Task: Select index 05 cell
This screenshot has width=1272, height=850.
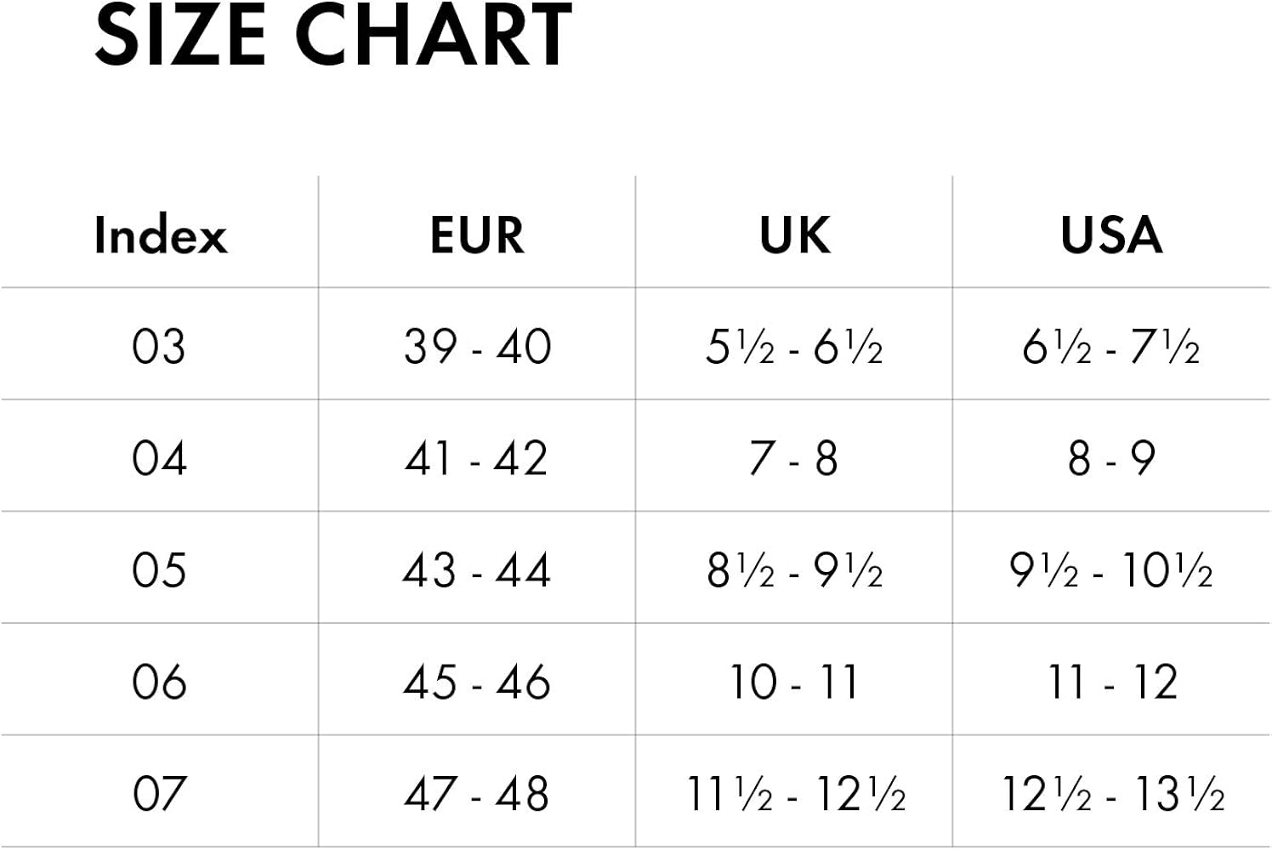Action: 159,569
